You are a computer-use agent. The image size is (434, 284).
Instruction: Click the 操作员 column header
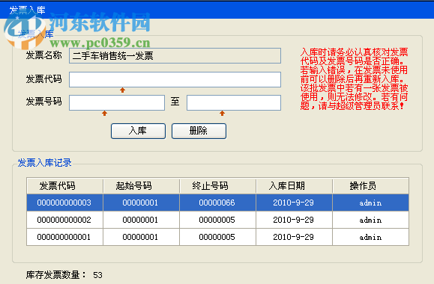point(370,186)
